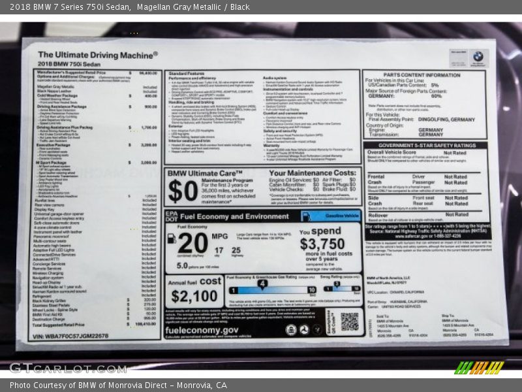Click the '25' highway MPG value
522x392 pixels.
tap(236, 250)
